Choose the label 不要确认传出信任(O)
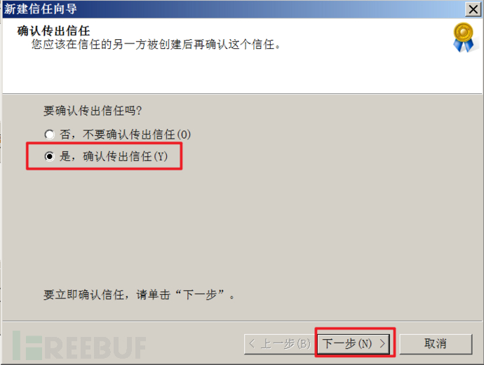Viewport: 484px width, 365px height. (x=137, y=135)
